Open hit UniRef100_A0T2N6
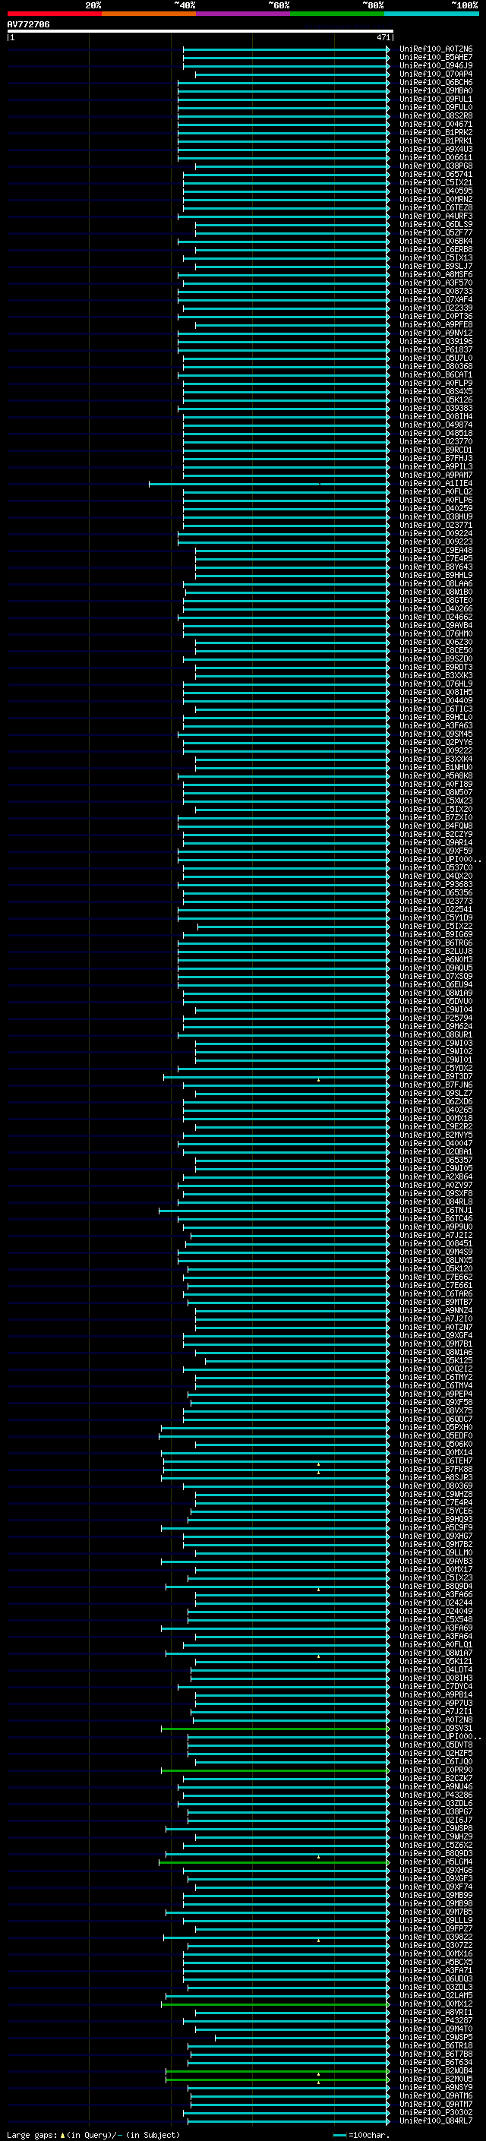The height and width of the screenshot is (2141, 486). pyautogui.click(x=435, y=49)
